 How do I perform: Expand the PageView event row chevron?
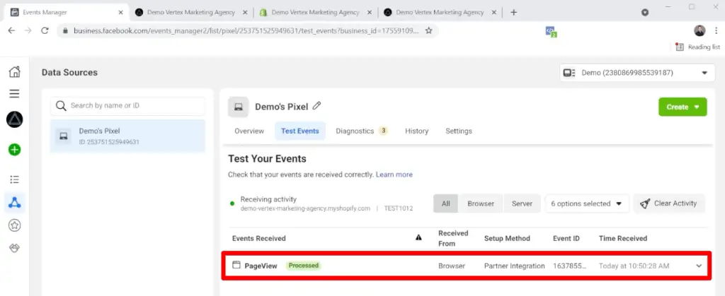700,266
